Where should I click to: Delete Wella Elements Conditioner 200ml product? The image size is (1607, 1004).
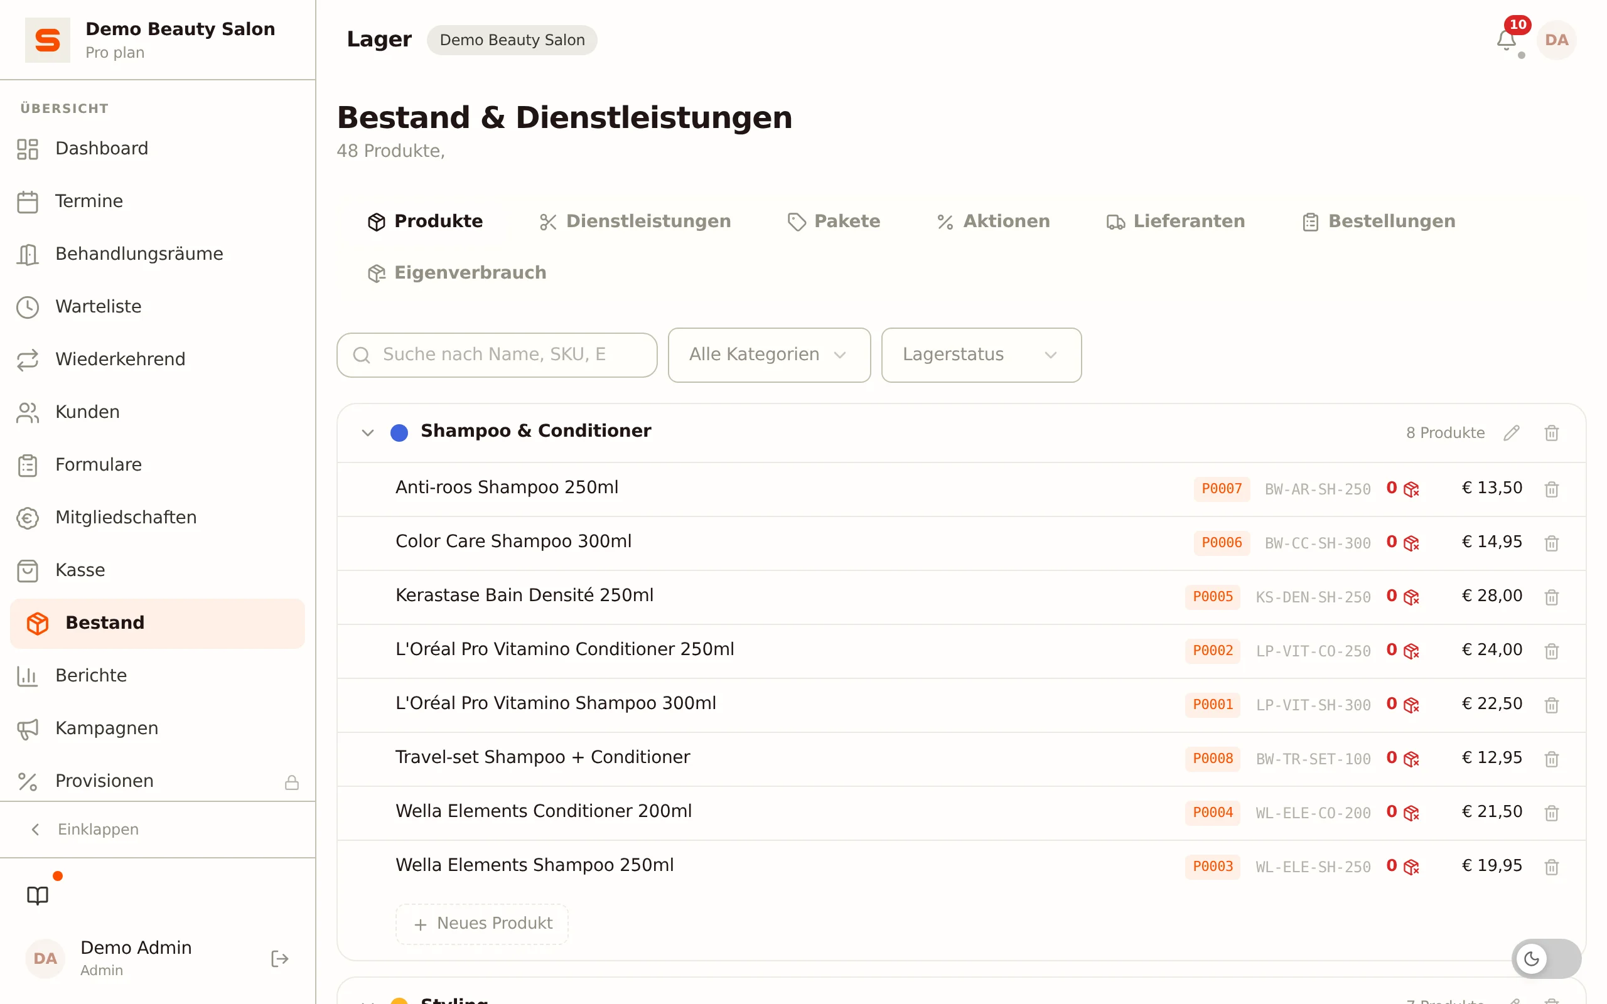pyautogui.click(x=1551, y=813)
